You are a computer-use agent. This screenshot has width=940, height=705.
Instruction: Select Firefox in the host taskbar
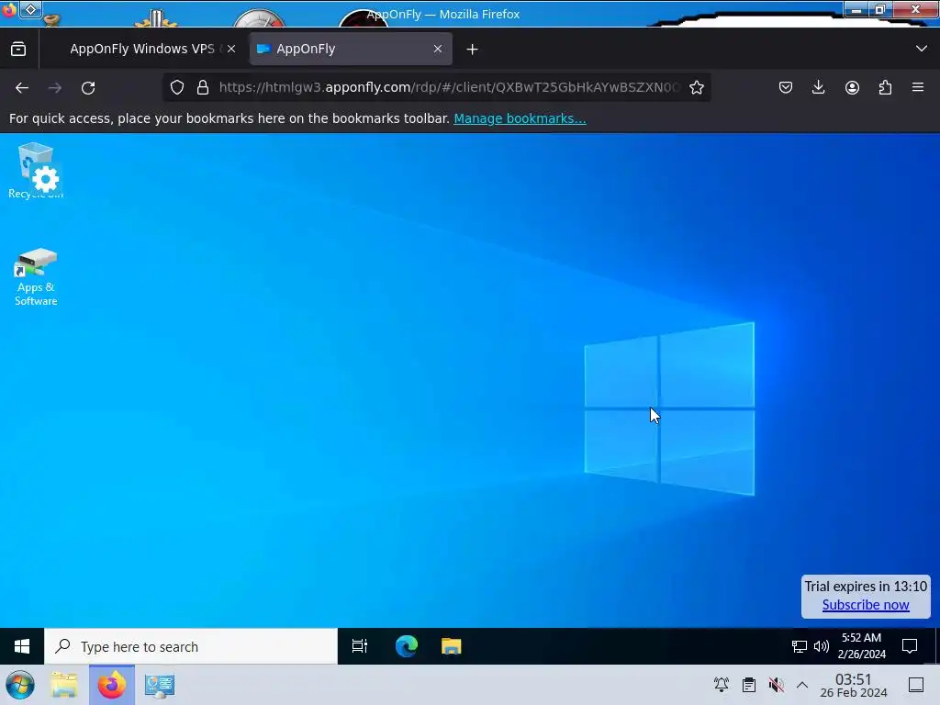pos(111,685)
